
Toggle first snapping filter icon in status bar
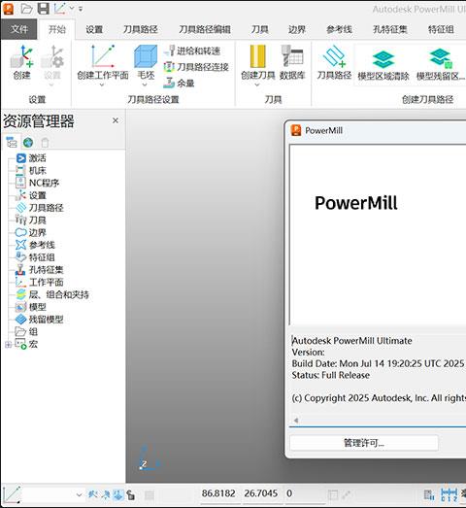click(x=92, y=494)
